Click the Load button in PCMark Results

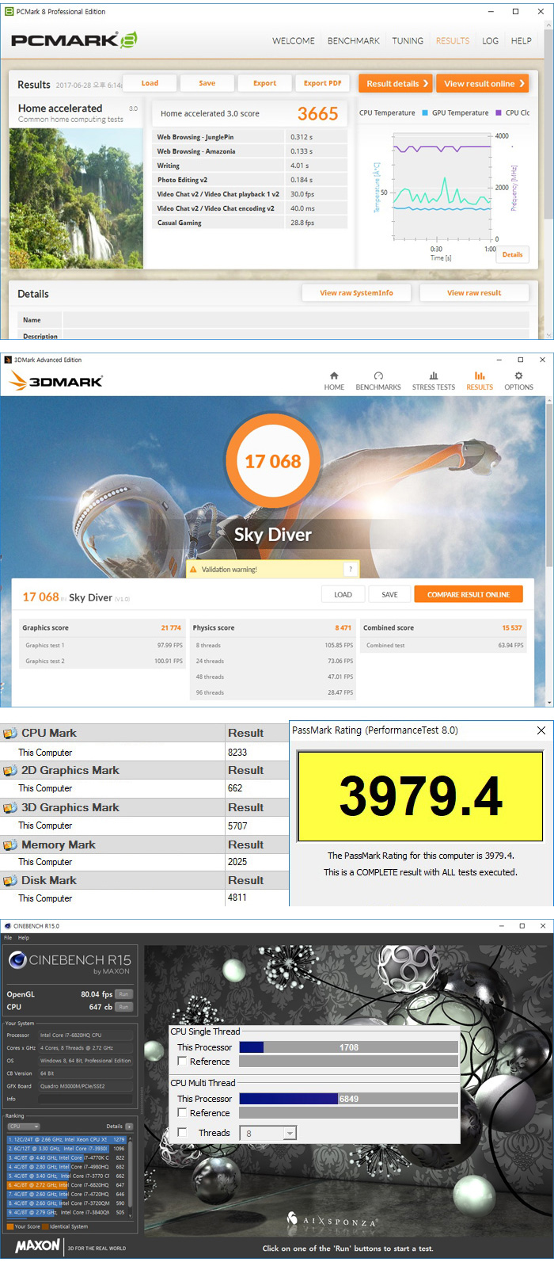(x=150, y=83)
